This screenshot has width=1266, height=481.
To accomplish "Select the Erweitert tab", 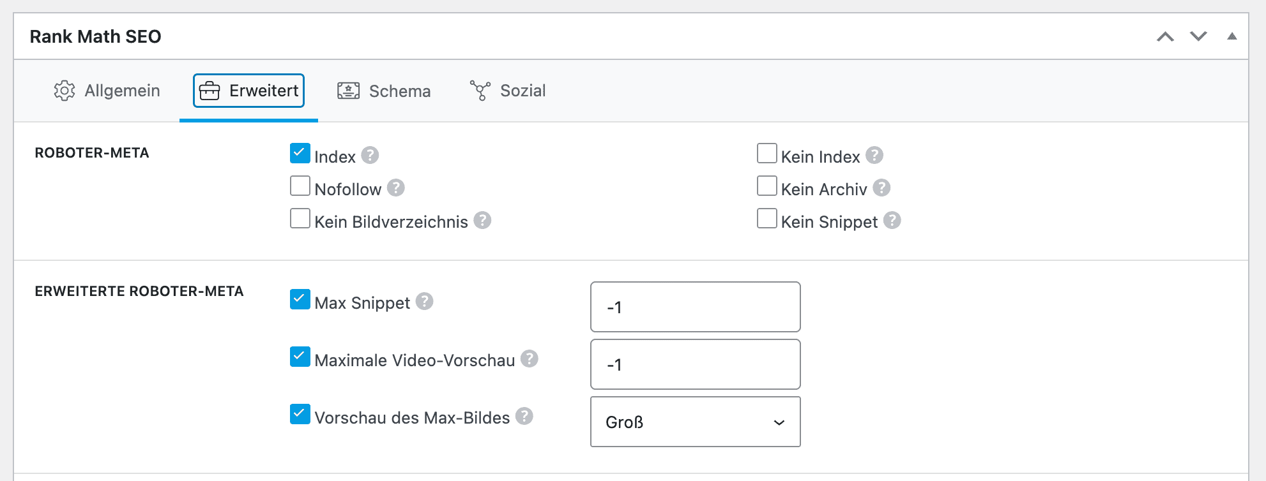I will [x=248, y=91].
